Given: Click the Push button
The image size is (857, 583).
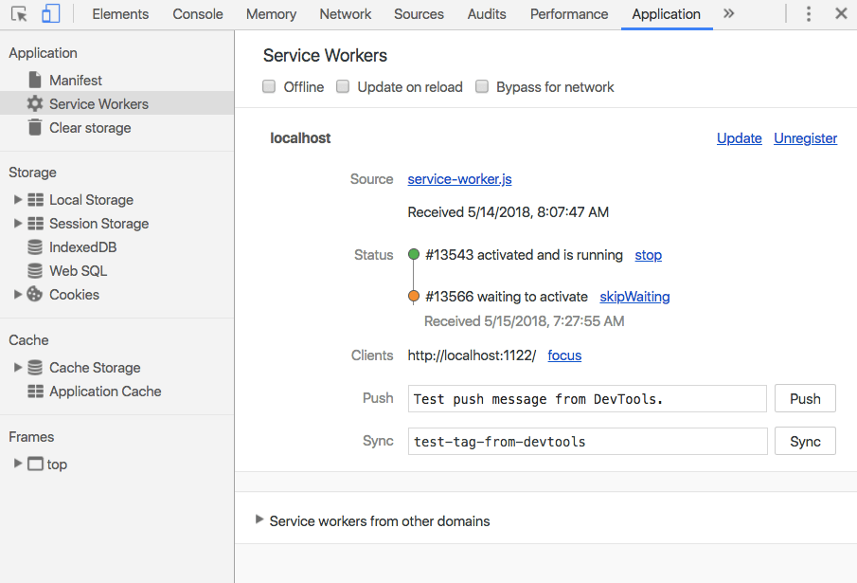Looking at the screenshot, I should point(805,399).
